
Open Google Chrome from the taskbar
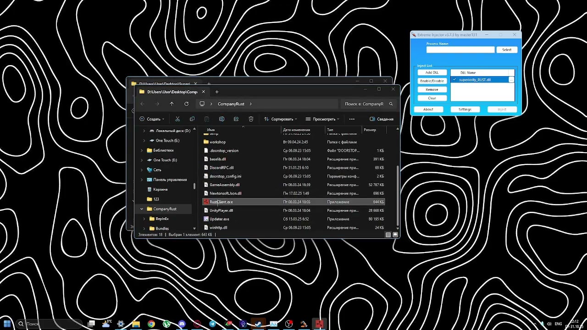pos(151,324)
